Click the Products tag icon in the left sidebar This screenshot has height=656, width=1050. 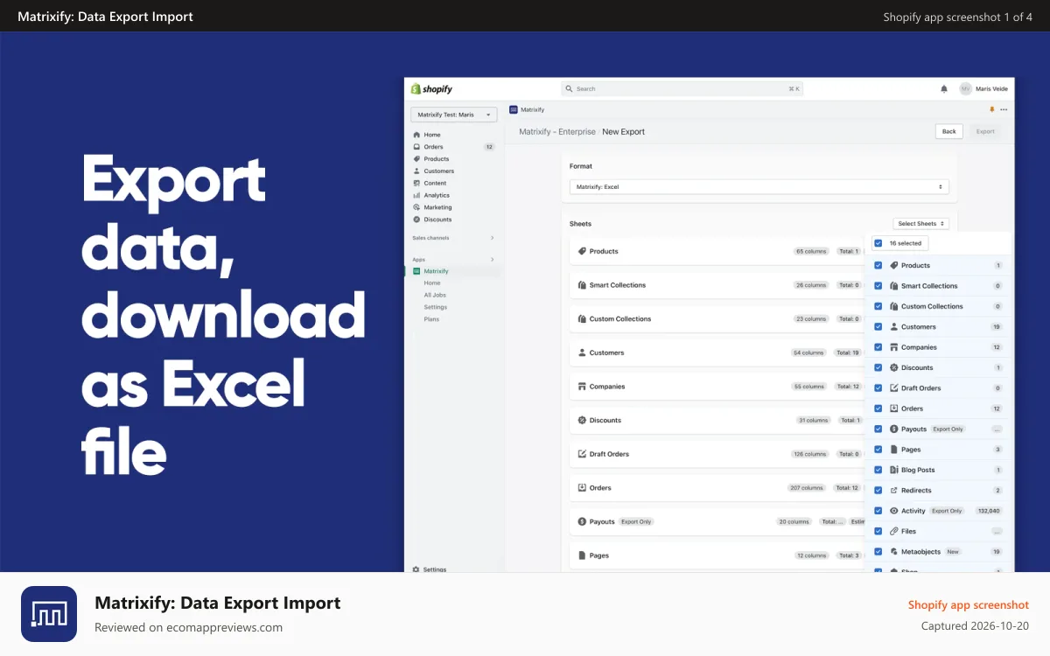(x=416, y=159)
